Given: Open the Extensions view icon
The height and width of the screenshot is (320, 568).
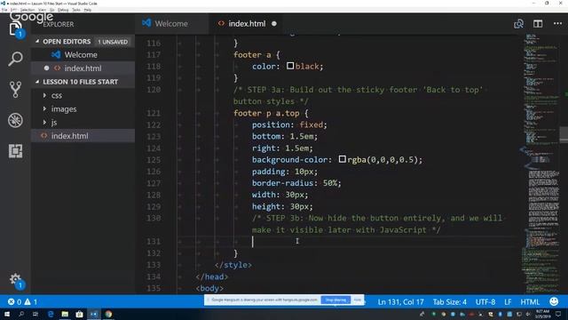Looking at the screenshot, I should click(x=15, y=151).
